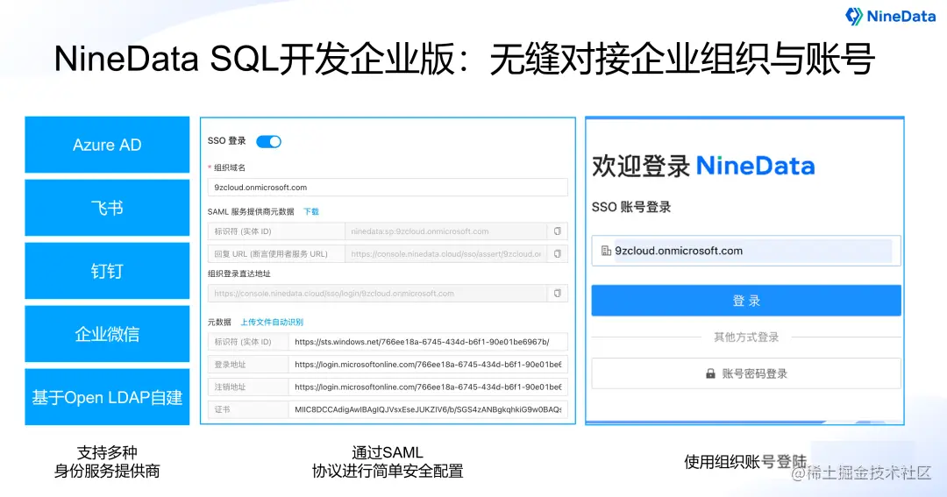947x497 pixels.
Task: Click the 组织域名 input field
Action: 388,188
